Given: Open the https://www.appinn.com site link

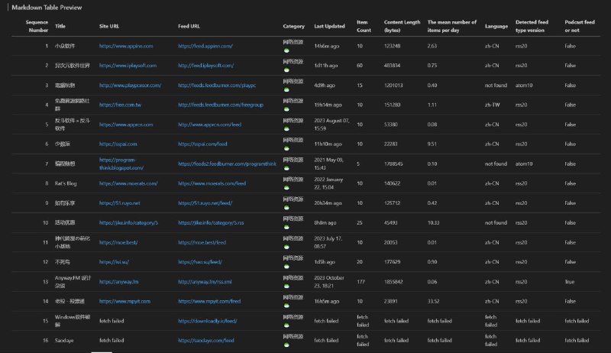Looking at the screenshot, I should coord(126,47).
